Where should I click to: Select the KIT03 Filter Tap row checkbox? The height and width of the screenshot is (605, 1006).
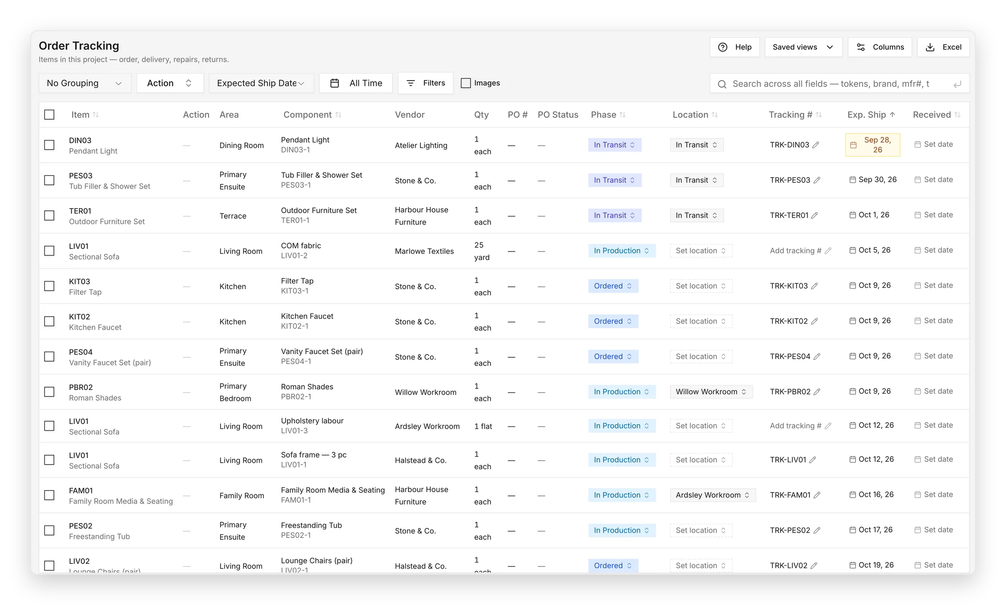point(49,286)
